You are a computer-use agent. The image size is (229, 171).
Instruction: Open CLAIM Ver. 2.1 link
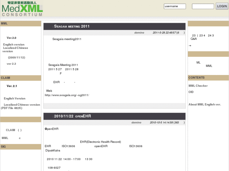pos(12,86)
